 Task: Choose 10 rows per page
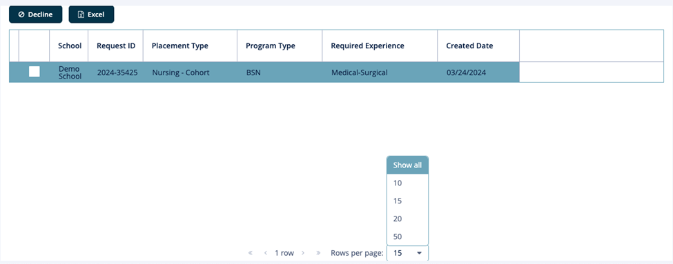[407, 183]
